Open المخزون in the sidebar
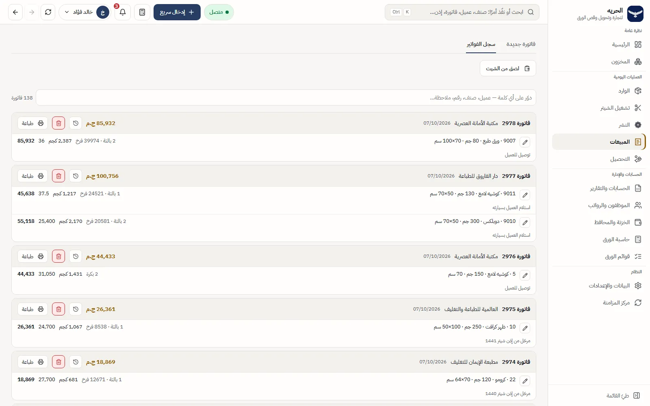 tap(599, 62)
